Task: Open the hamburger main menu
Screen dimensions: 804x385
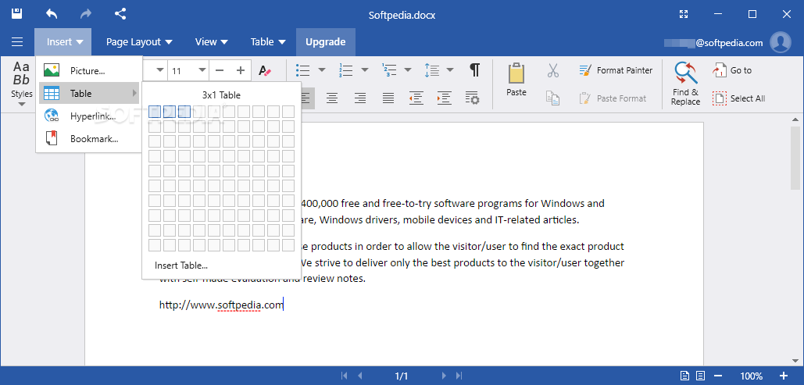Action: point(17,42)
